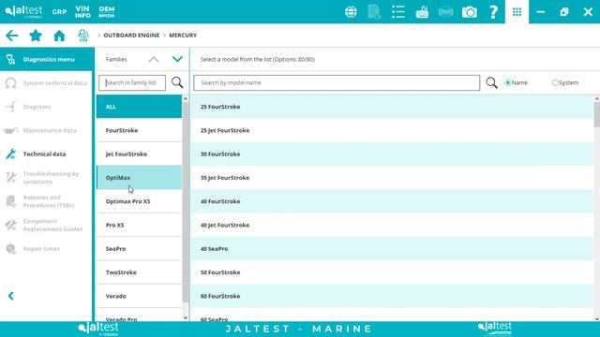The height and width of the screenshot is (337, 600).
Task: Open the Diagrams menu item
Action: pos(47,107)
